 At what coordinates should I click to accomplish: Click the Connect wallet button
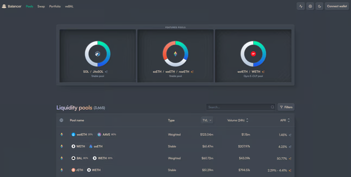(337, 6)
